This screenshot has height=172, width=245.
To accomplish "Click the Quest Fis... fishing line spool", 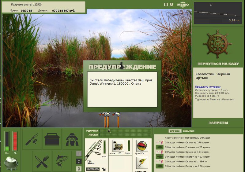I will click(x=142, y=146).
